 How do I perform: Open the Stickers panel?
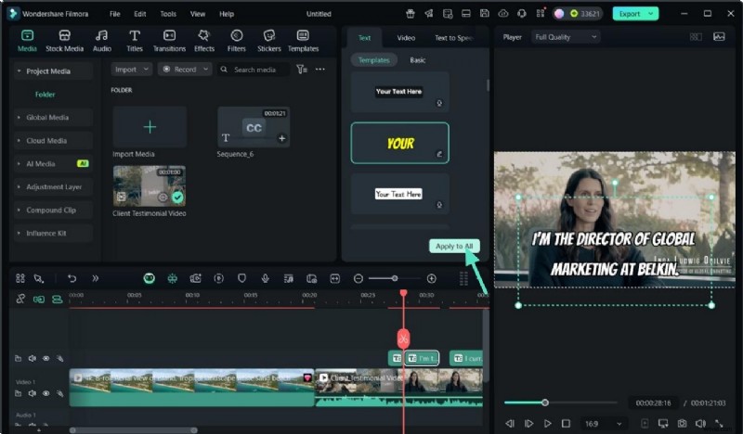click(x=269, y=40)
